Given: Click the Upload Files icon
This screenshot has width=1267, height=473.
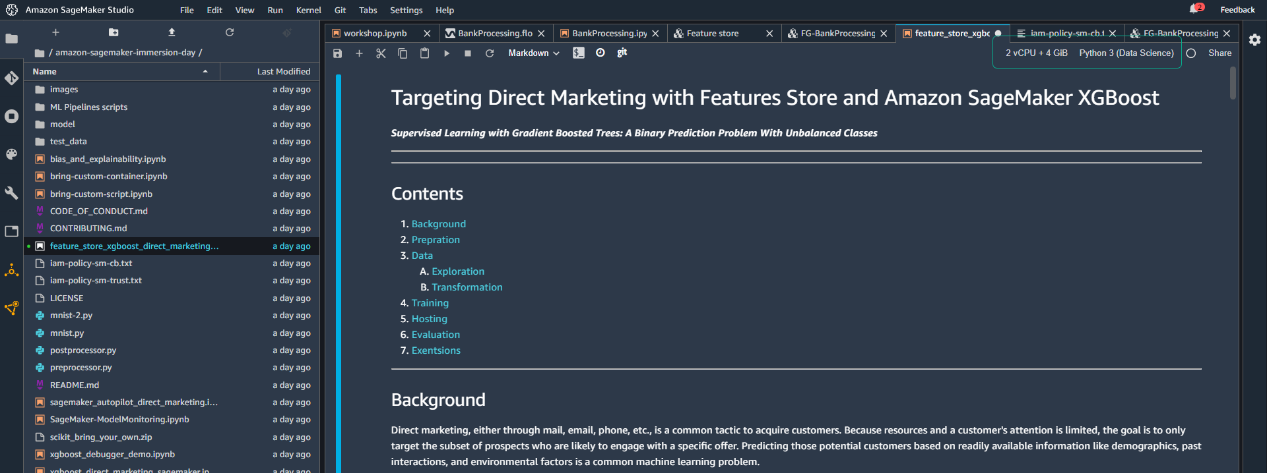Looking at the screenshot, I should 172,32.
